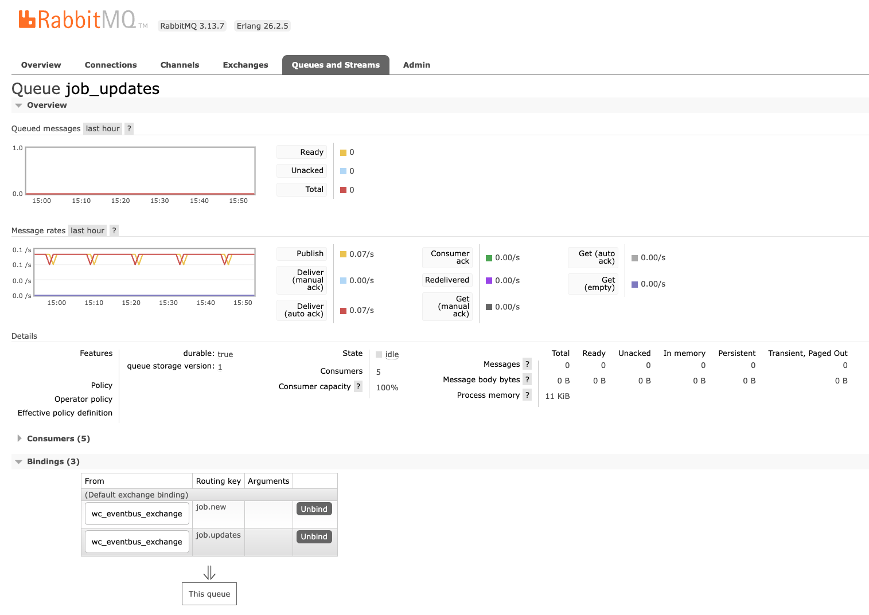This screenshot has height=615, width=869.
Task: Open the Ready queued messages help icon
Action: [x=128, y=128]
